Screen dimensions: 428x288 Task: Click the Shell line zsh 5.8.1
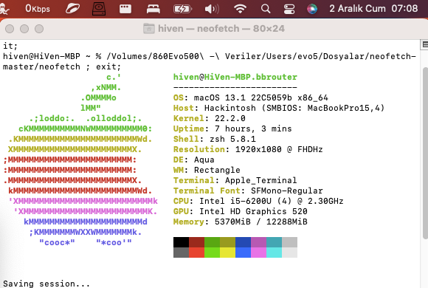tap(215, 139)
